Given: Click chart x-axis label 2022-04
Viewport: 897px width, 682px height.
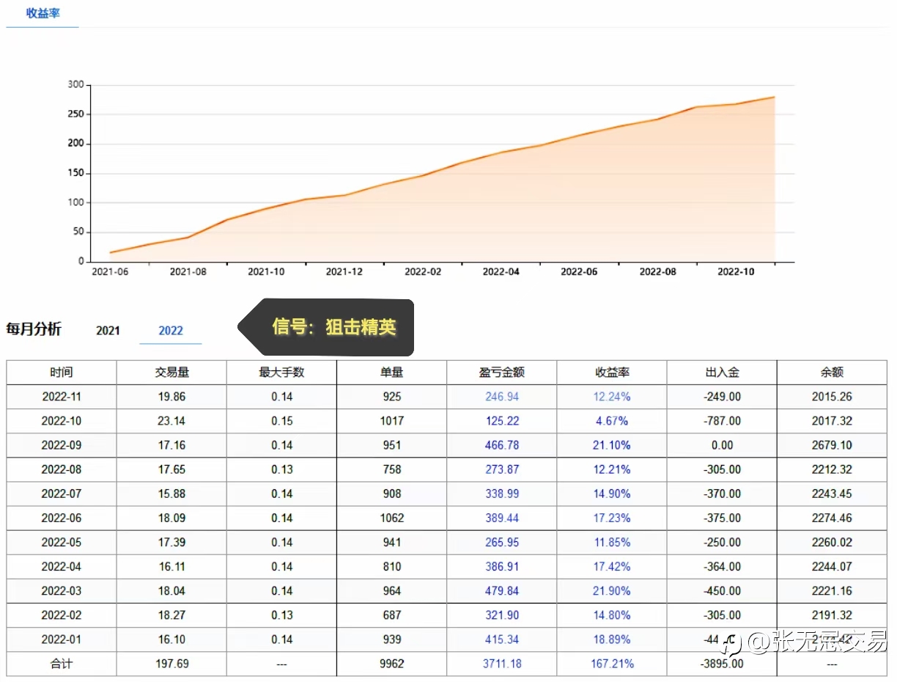Looking at the screenshot, I should [x=501, y=271].
